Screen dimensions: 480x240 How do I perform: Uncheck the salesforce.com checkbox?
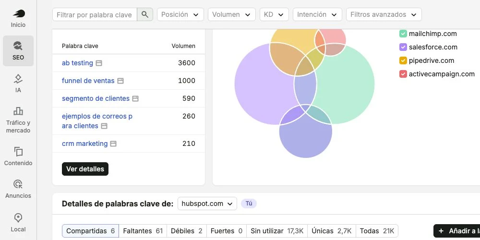403,47
